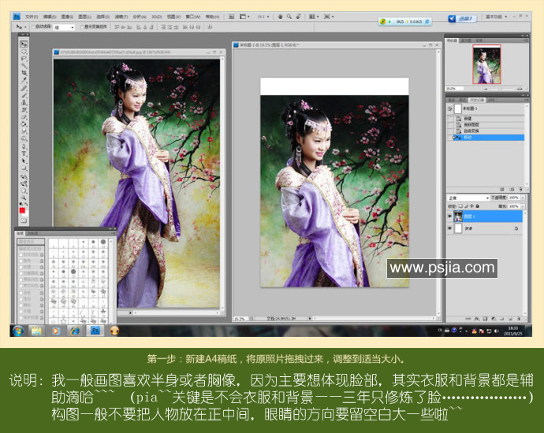Select the Zoom tool in the toolbox
Viewport: 544px width, 433px height.
24,198
